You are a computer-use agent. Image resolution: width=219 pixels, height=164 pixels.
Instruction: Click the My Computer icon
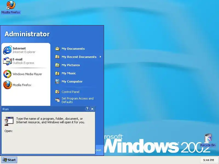pos(57,81)
